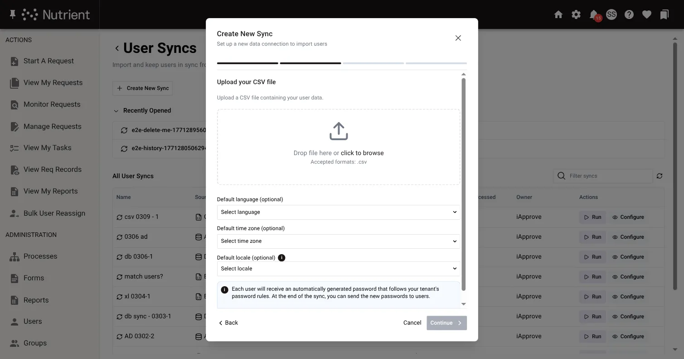Open the Default language dropdown
This screenshot has height=359, width=684.
click(x=339, y=212)
